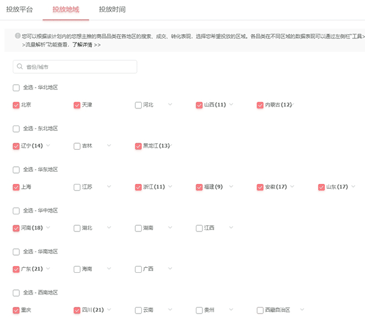Select all in 全选 - 华东地区

pyautogui.click(x=16, y=170)
